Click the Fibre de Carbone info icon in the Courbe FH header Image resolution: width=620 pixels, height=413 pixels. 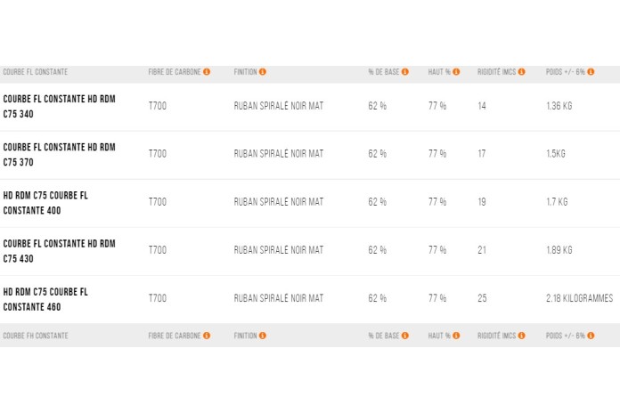point(207,336)
